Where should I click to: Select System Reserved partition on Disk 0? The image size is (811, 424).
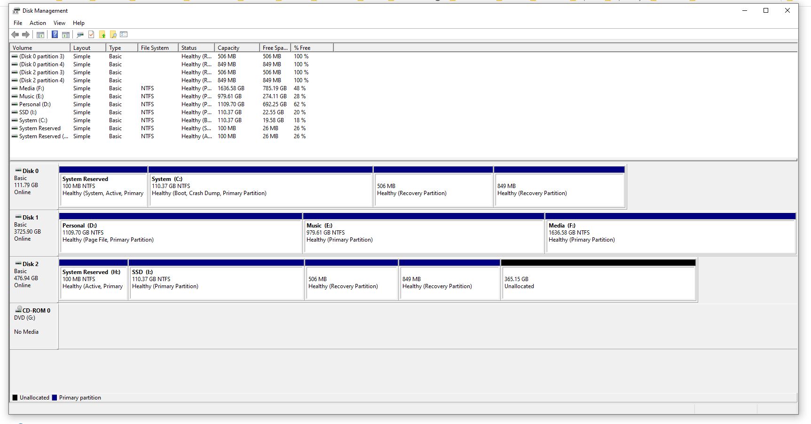(x=103, y=186)
